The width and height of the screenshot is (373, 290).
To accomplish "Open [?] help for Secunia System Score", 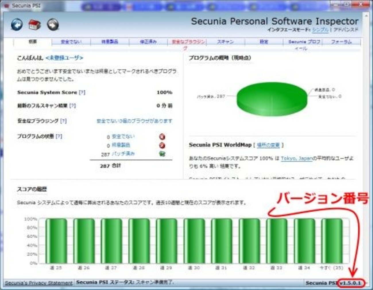I will 82,92.
